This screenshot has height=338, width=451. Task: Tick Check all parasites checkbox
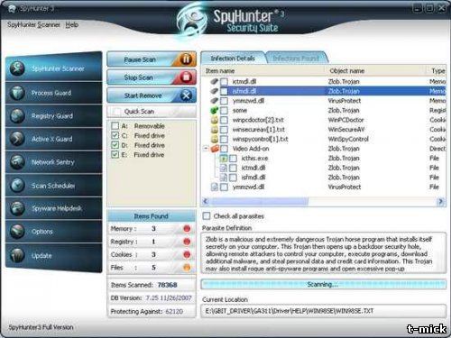point(207,215)
